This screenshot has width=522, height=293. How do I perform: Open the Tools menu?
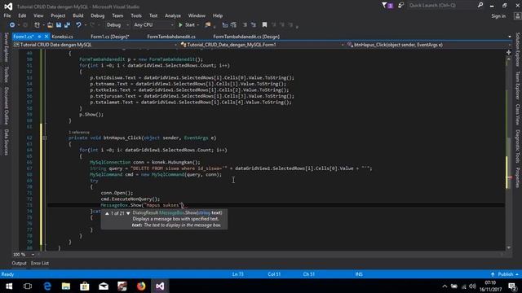click(136, 15)
